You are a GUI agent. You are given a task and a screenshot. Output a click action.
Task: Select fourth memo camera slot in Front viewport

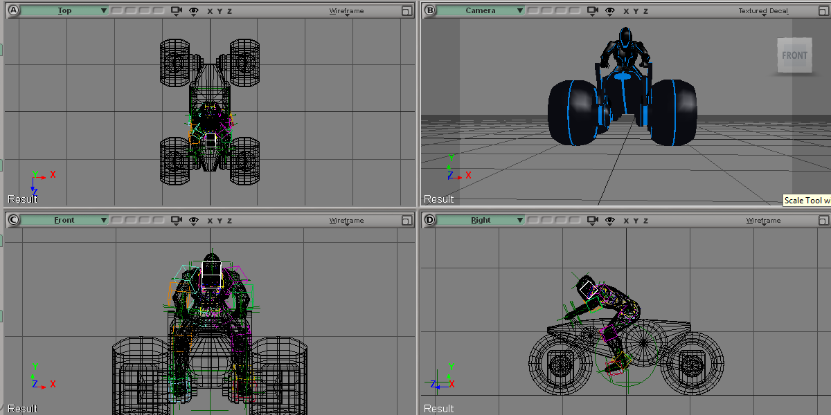click(x=159, y=221)
